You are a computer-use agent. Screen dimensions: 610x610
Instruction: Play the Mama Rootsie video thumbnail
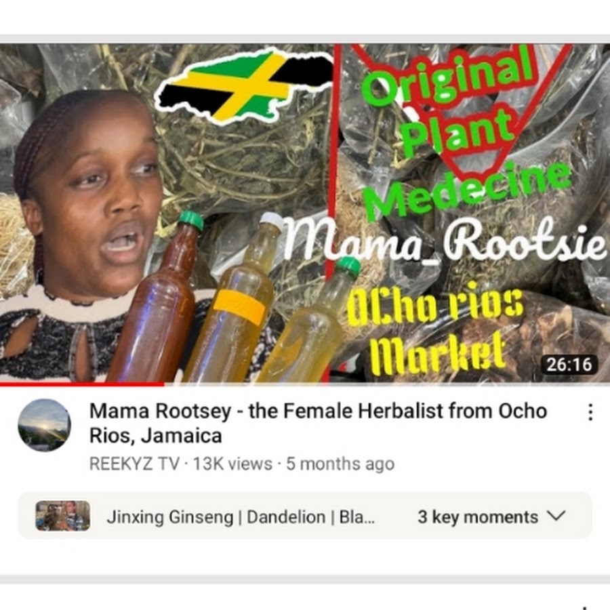[x=305, y=213]
